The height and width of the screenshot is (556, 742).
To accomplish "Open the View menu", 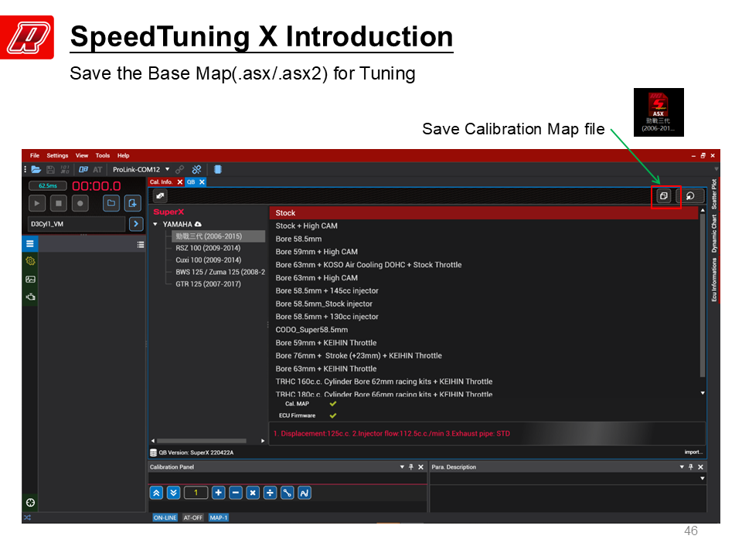I will click(x=82, y=155).
